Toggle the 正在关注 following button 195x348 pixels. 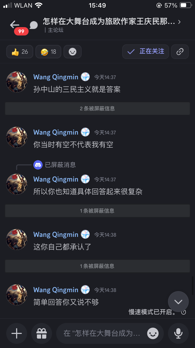(146, 51)
